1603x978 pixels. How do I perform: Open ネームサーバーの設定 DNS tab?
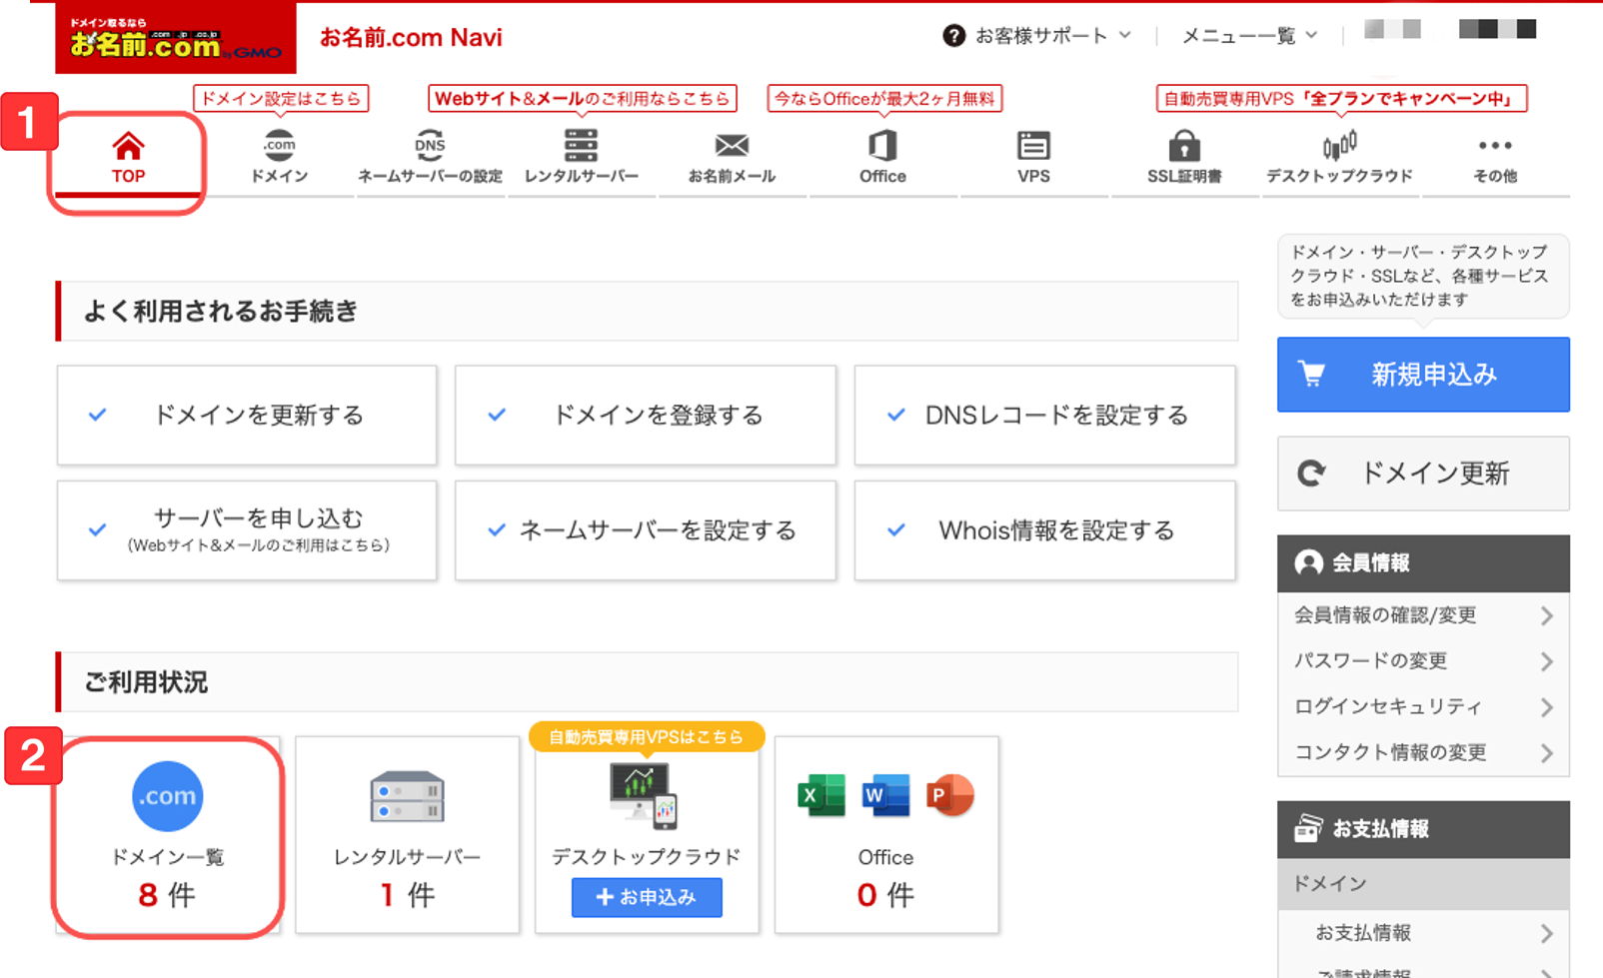click(430, 158)
